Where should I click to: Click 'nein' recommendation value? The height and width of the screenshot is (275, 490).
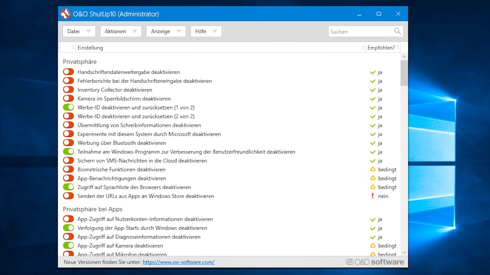[x=383, y=196]
